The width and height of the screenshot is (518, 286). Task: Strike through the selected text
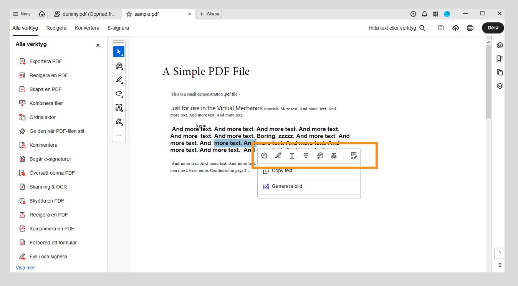coord(306,155)
